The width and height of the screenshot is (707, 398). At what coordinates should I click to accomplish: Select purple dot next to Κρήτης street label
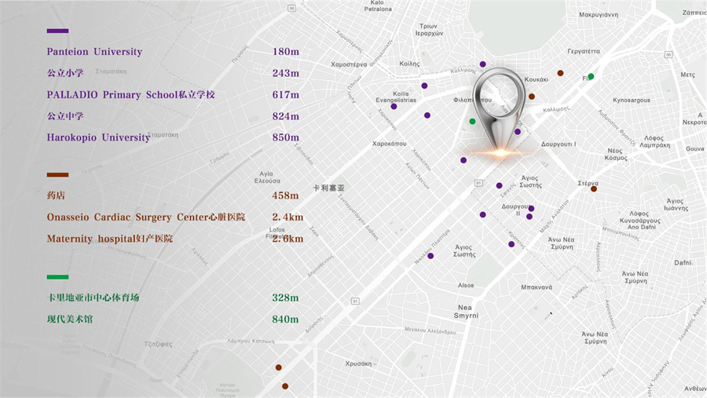click(x=511, y=244)
